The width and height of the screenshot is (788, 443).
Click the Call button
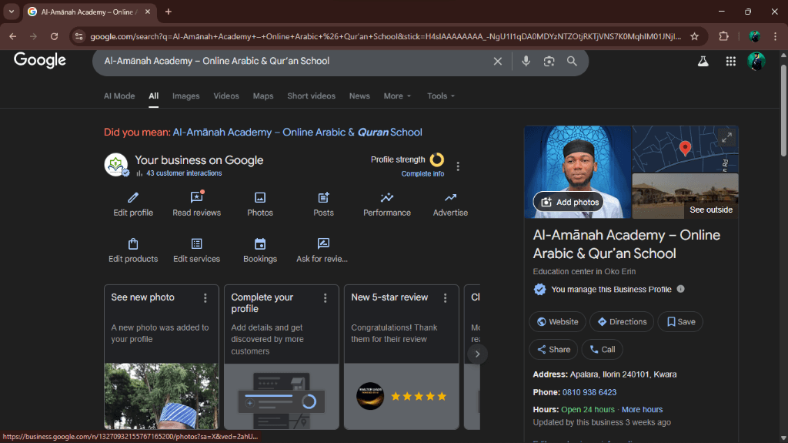coord(602,349)
